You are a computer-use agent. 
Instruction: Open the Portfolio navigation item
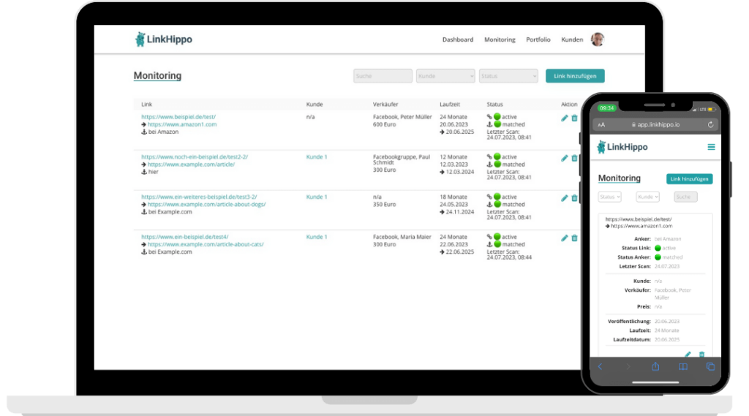pyautogui.click(x=538, y=39)
